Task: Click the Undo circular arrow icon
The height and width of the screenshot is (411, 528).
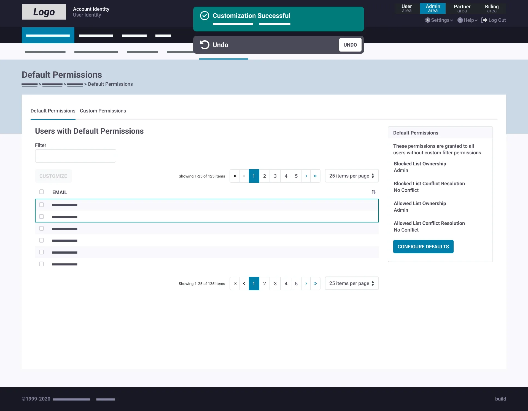Action: [x=204, y=45]
